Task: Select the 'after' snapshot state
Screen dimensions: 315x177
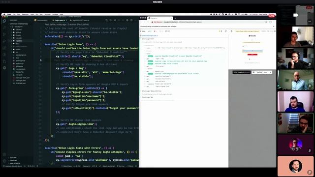Action: 265,72
